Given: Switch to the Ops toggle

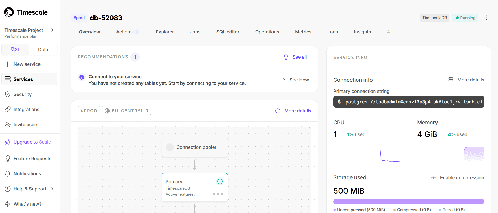Looking at the screenshot, I should [x=15, y=49].
